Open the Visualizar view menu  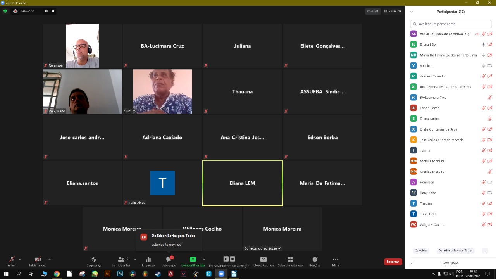point(393,11)
